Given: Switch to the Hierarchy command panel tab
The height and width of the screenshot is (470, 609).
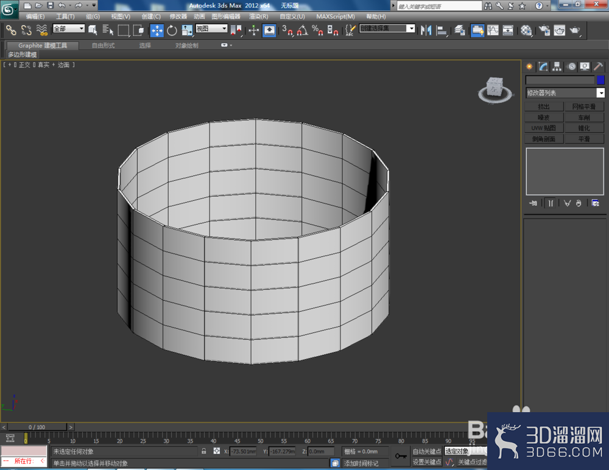Looking at the screenshot, I should pyautogui.click(x=557, y=66).
